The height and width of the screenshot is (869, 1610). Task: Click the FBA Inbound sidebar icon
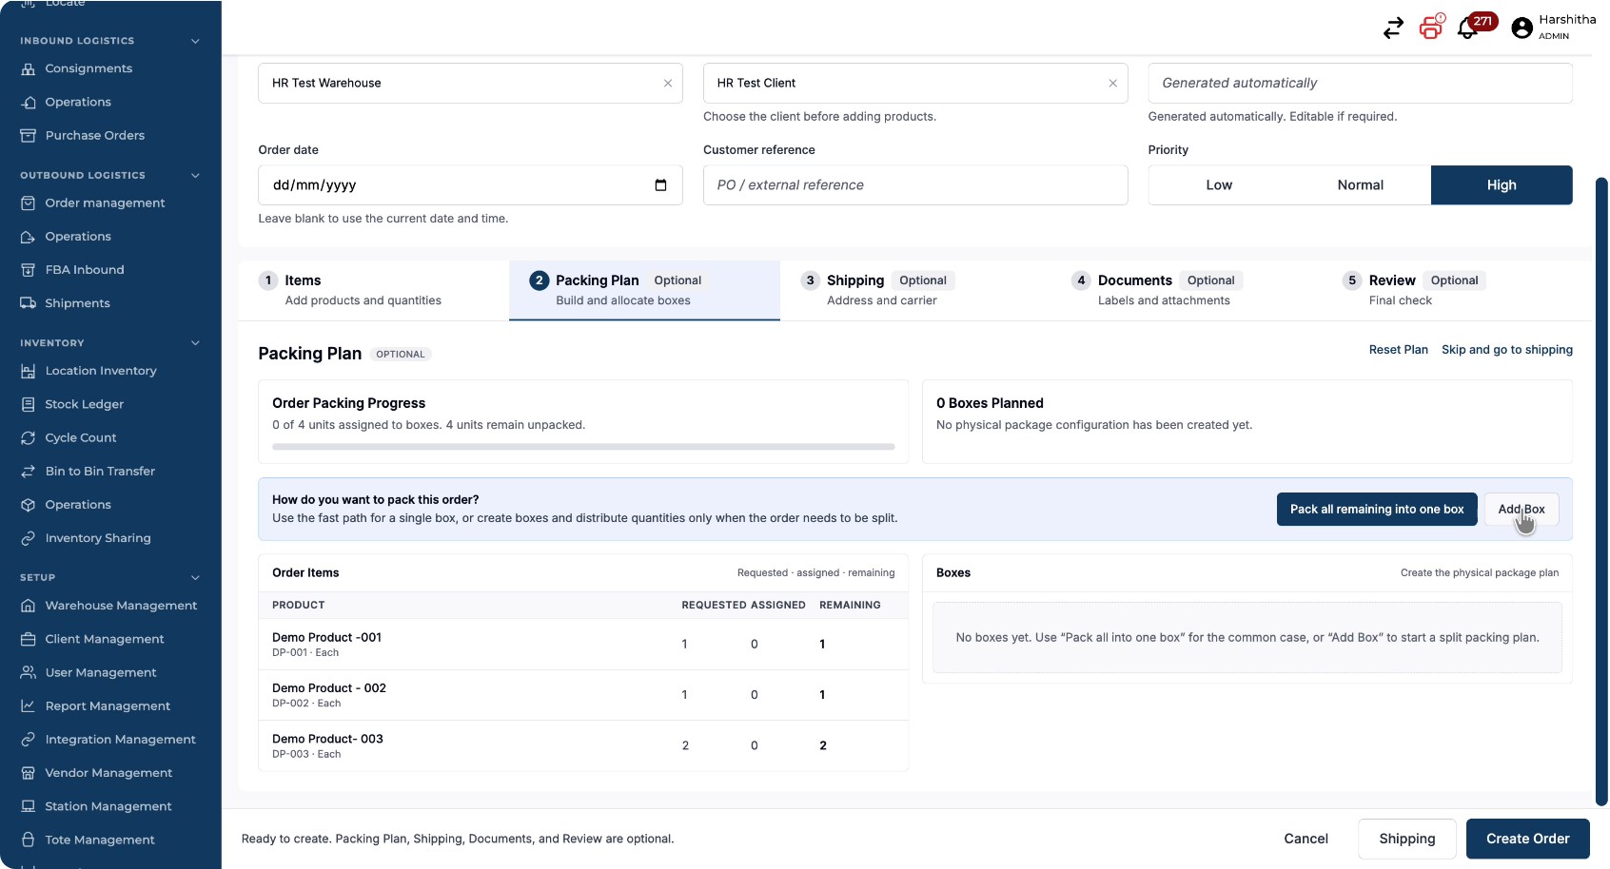pyautogui.click(x=29, y=270)
